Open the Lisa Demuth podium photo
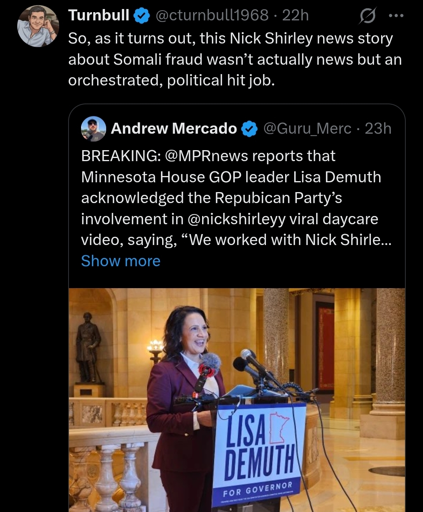423x512 pixels. click(x=237, y=400)
